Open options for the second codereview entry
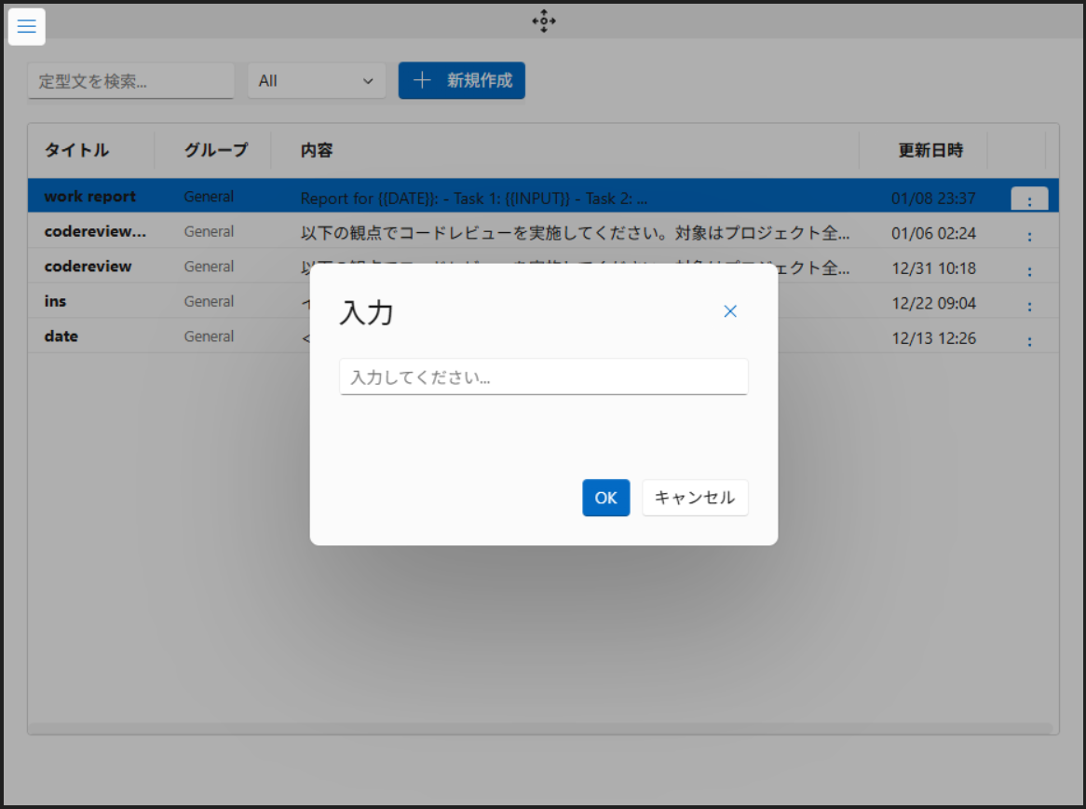1086x809 pixels. [1029, 269]
